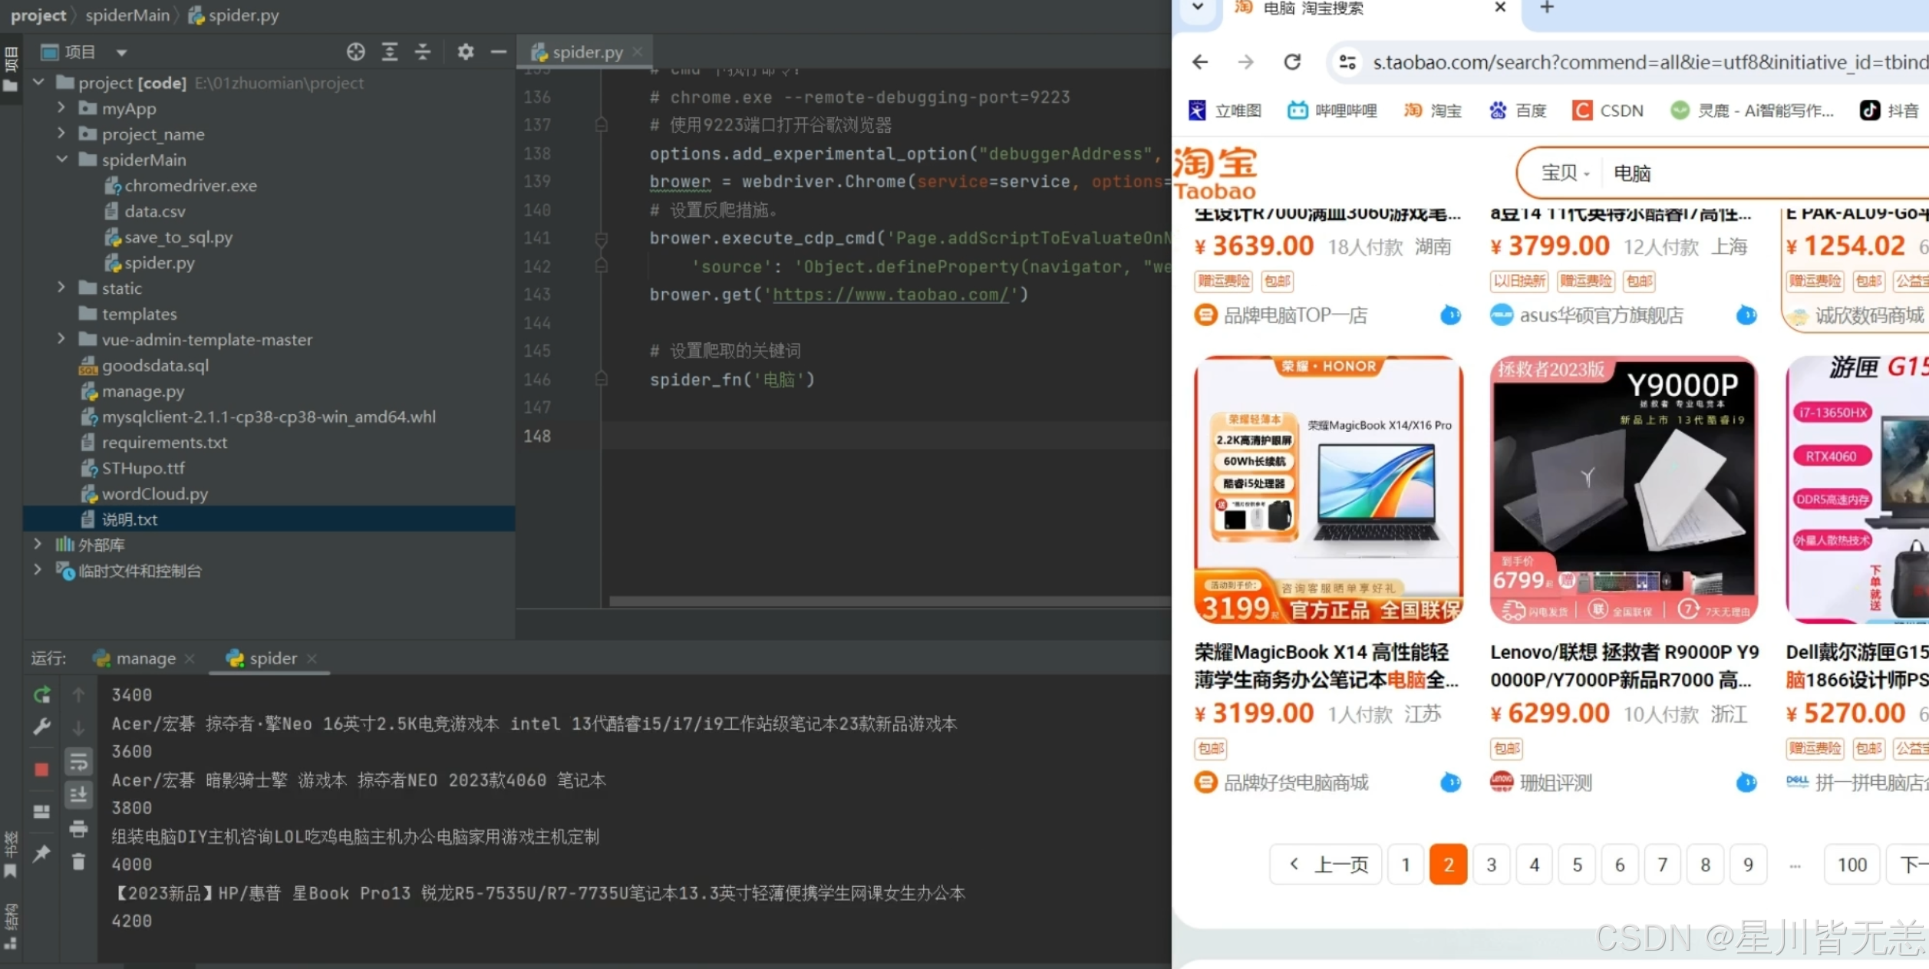1929x969 pixels.
Task: Close the spider.py editor tab
Action: (638, 52)
